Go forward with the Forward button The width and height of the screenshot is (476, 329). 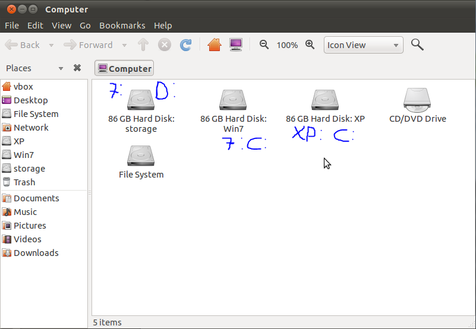tap(88, 45)
